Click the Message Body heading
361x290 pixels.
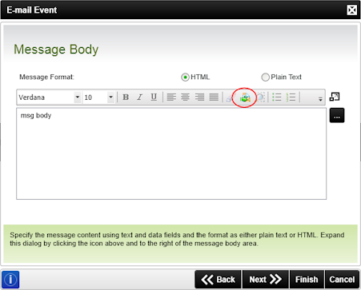(56, 50)
